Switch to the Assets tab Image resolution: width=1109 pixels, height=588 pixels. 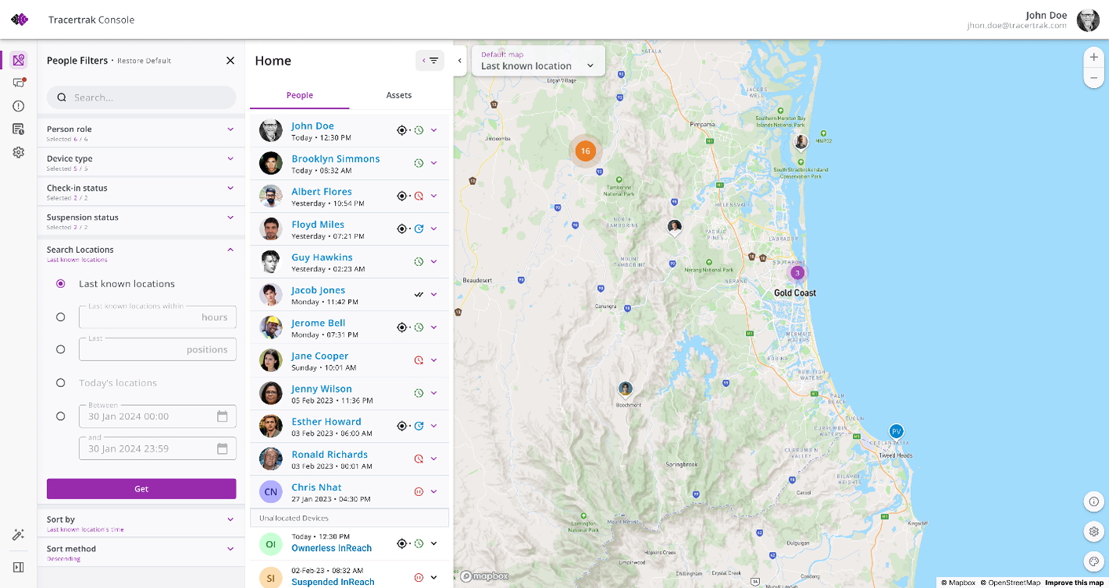point(398,95)
